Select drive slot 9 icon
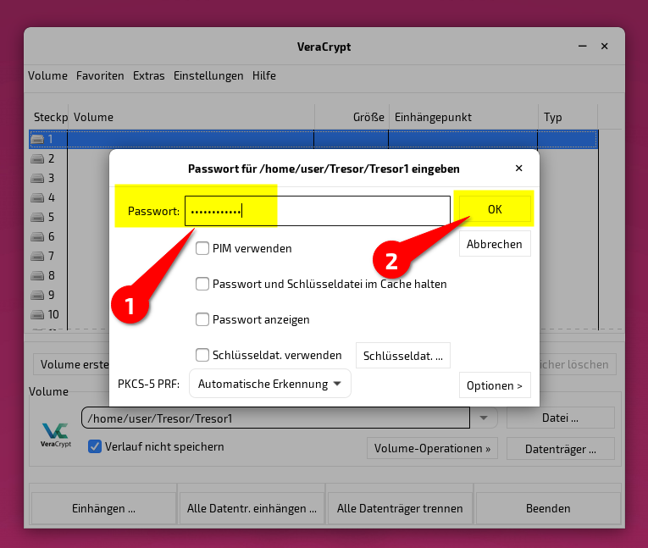 click(x=37, y=295)
